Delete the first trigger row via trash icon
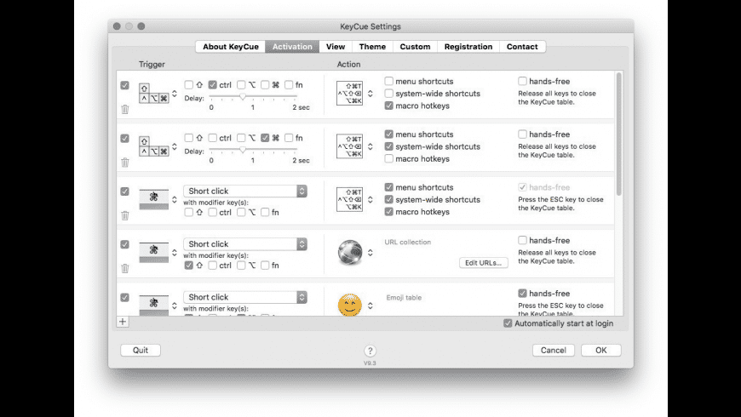 click(x=124, y=109)
